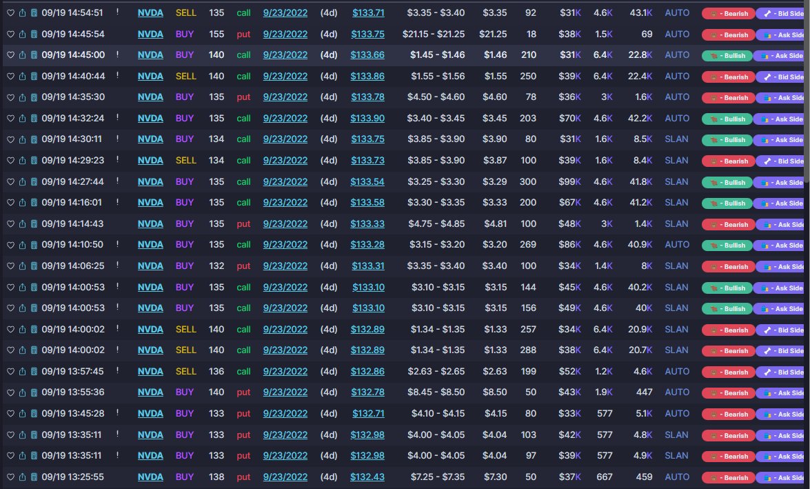
Task: Select the 667 volume value
Action: 605,477
